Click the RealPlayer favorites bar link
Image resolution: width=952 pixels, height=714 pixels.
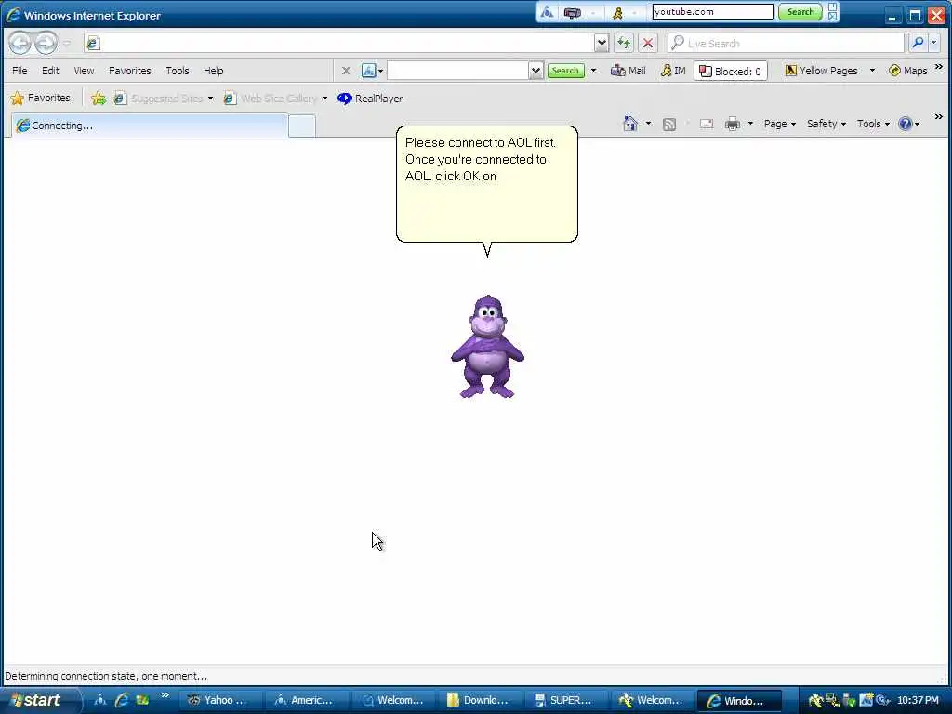click(370, 99)
